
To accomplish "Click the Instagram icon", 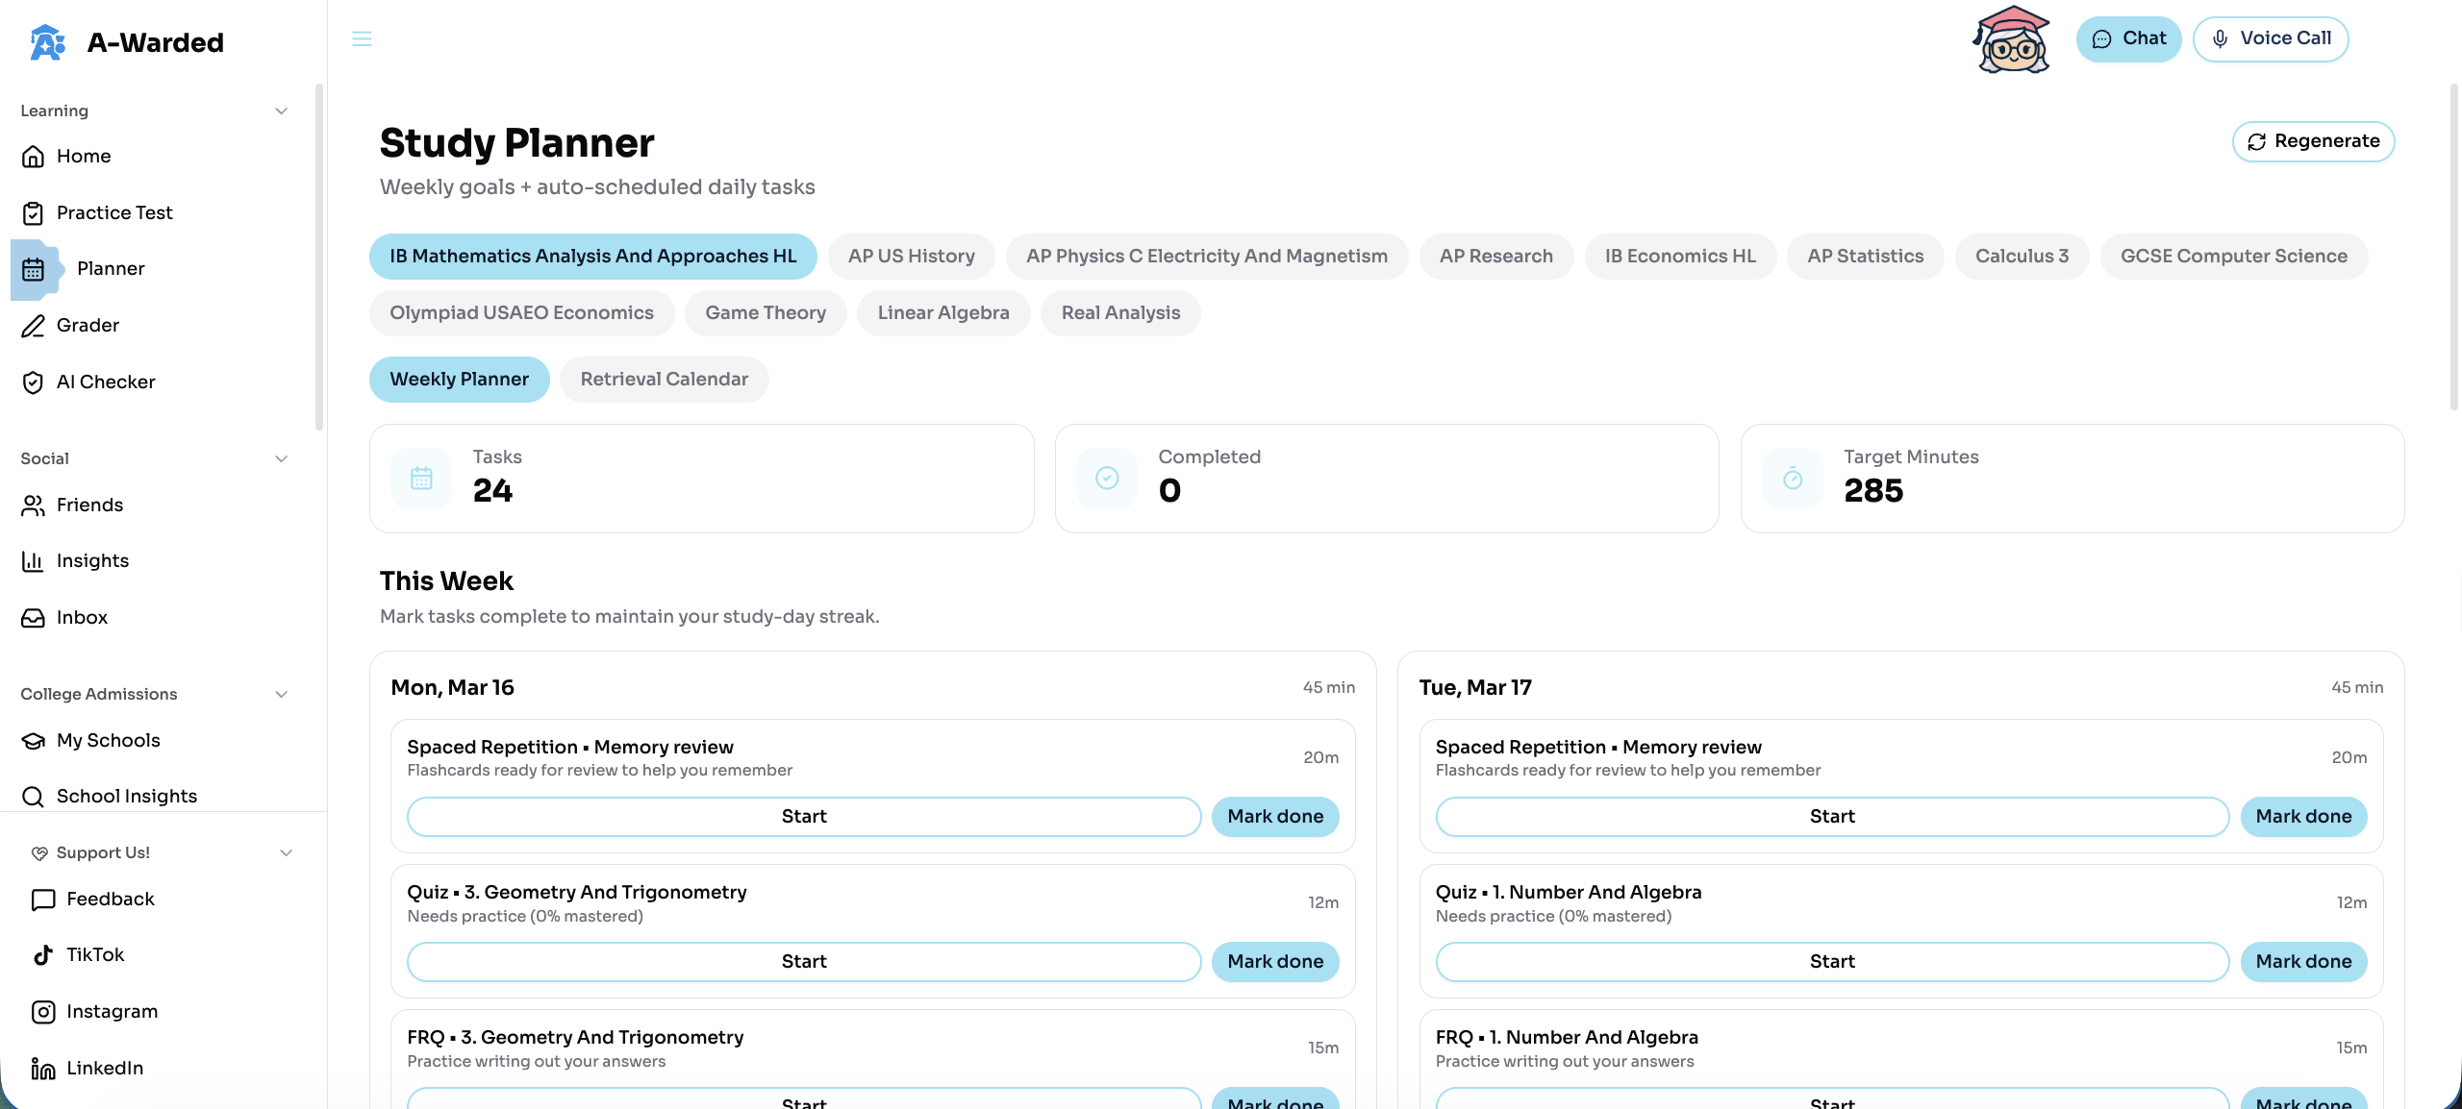I will [43, 1011].
